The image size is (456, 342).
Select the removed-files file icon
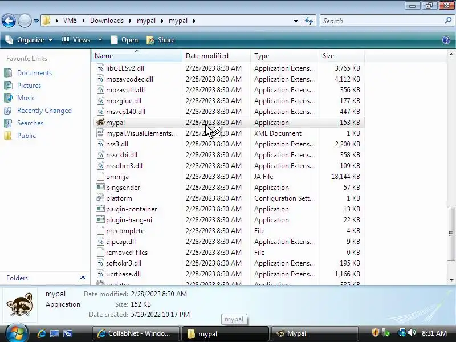[x=100, y=252]
